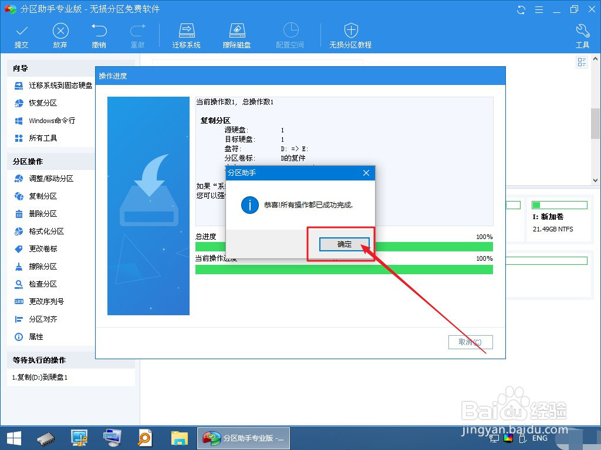601x450 pixels.
Task: Click the refresh icon in title bar
Action: (x=521, y=9)
